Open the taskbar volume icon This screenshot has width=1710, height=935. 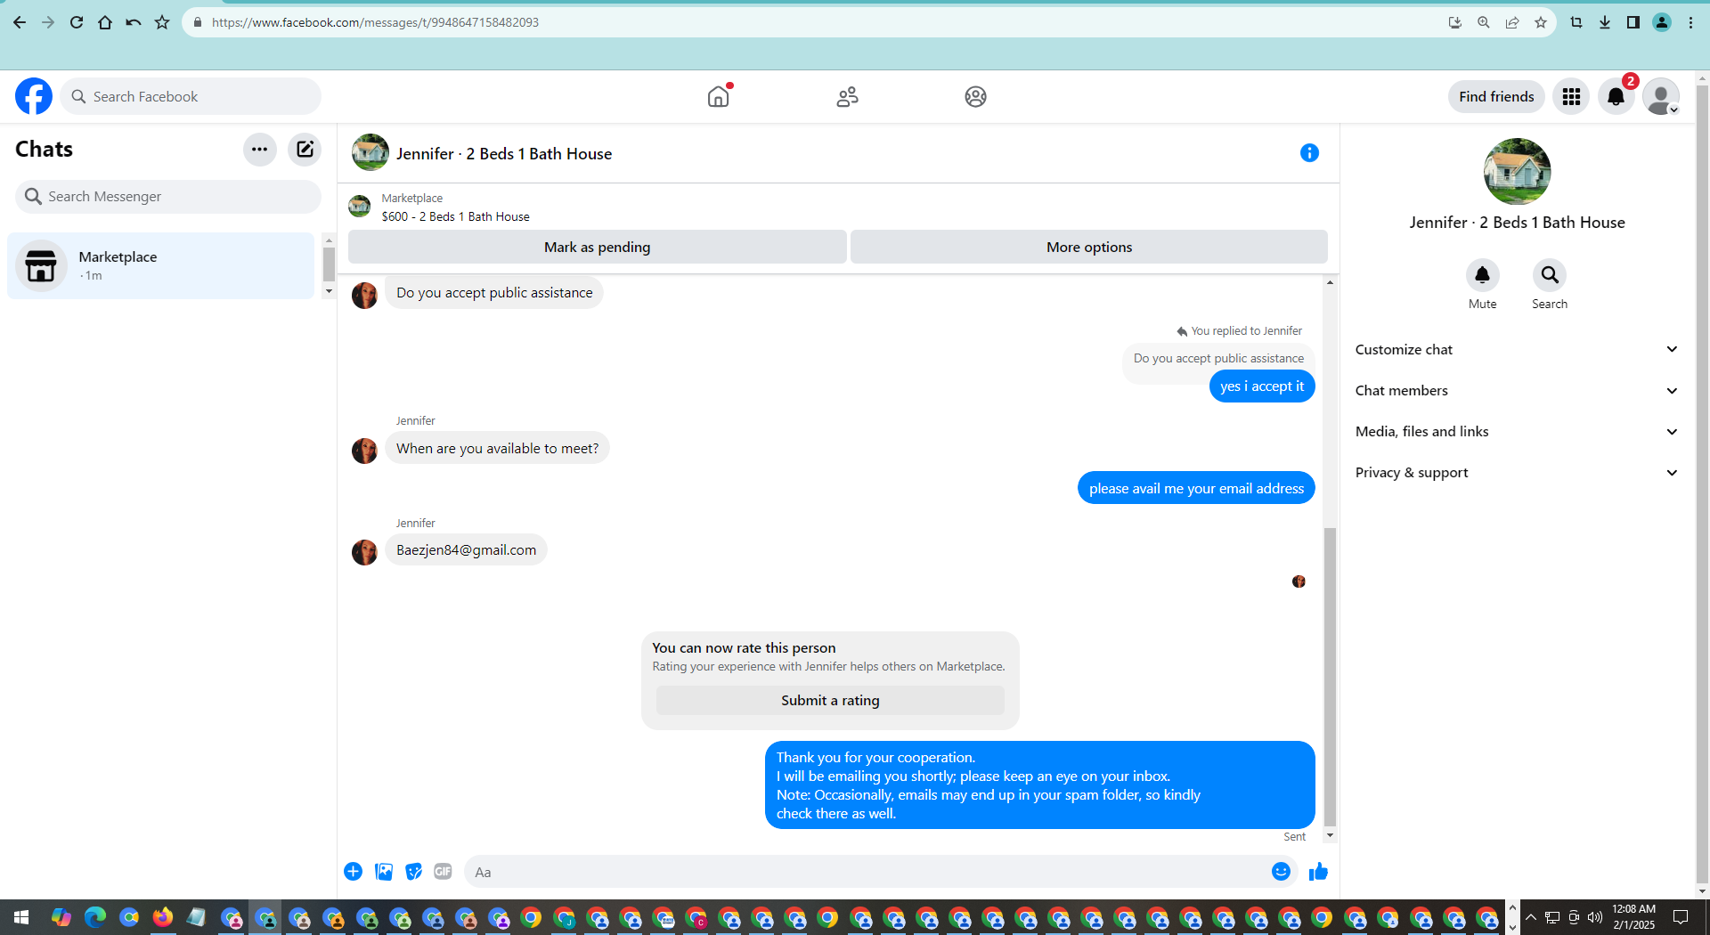click(1595, 917)
